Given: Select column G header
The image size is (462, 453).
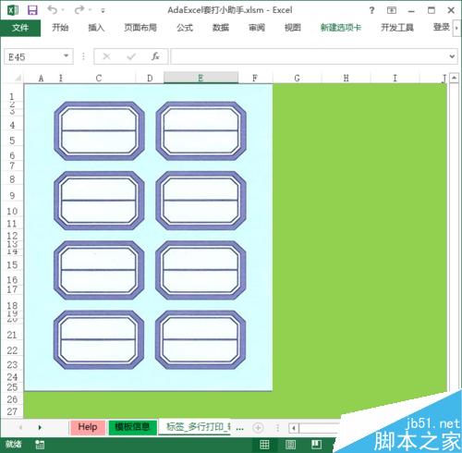Looking at the screenshot, I should [x=297, y=79].
